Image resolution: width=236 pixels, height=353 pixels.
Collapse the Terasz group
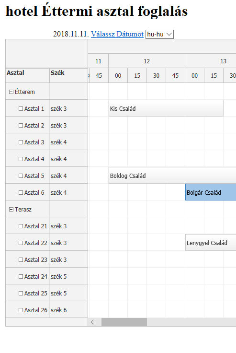click(x=11, y=210)
